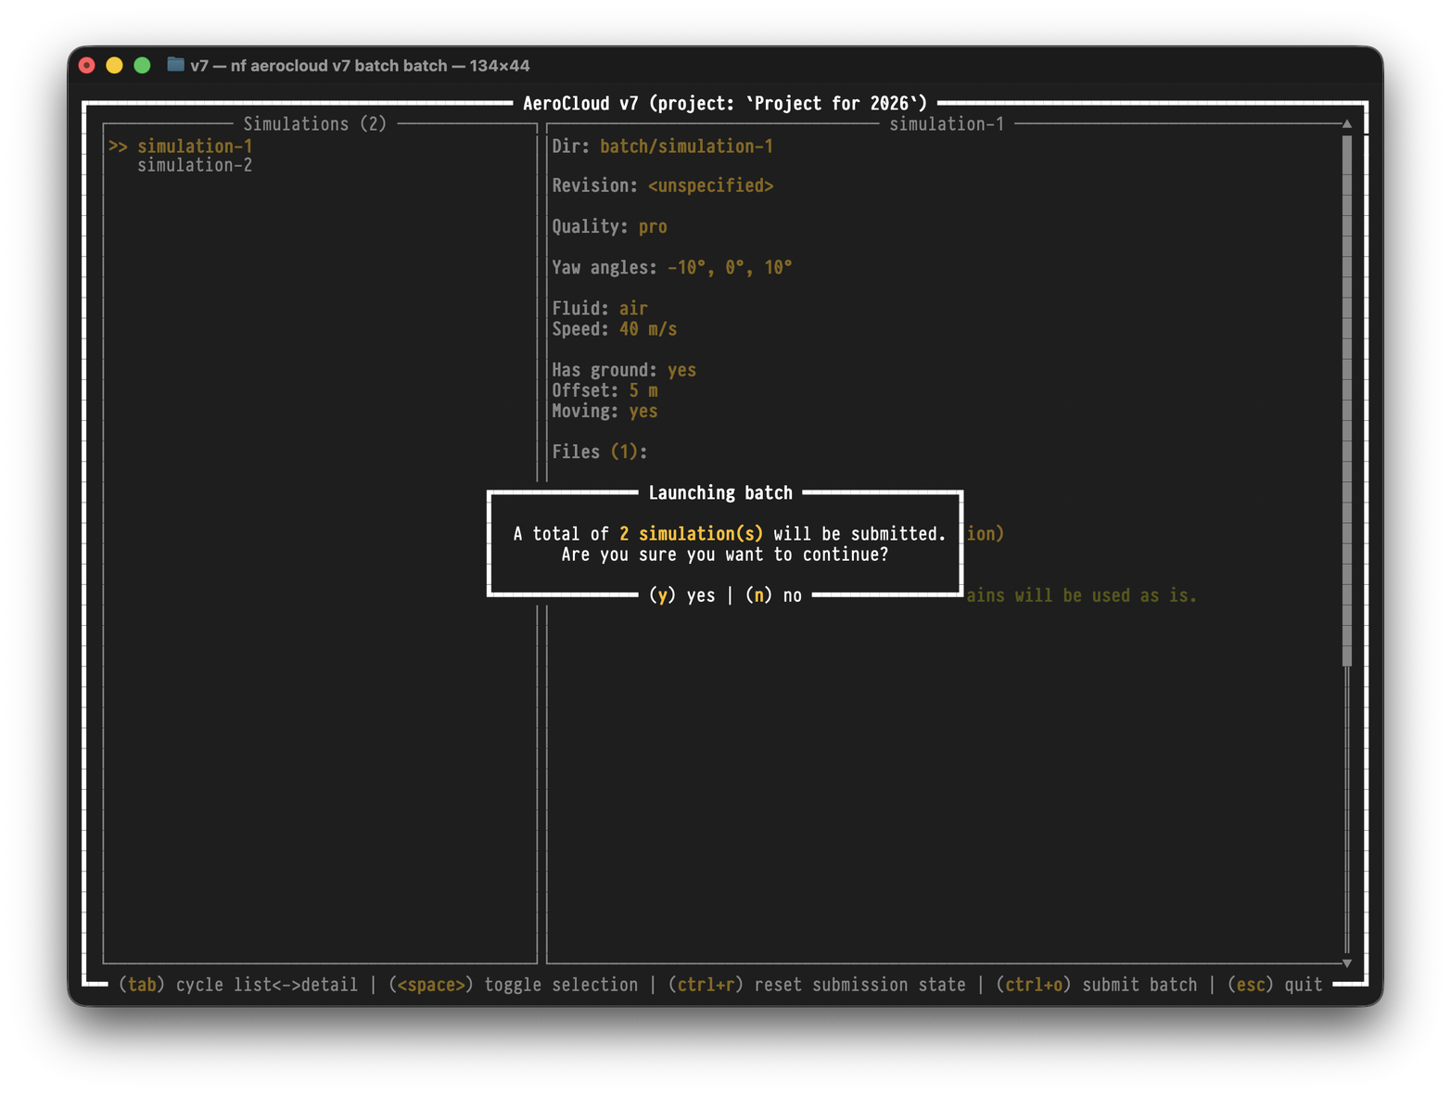Select simulation-2 in the Simulations list
Viewport: 1451px width, 1096px height.
tap(195, 166)
